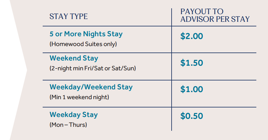The width and height of the screenshot is (268, 140).
Task: Click the $0.50 payout amount
Action: pyautogui.click(x=192, y=116)
